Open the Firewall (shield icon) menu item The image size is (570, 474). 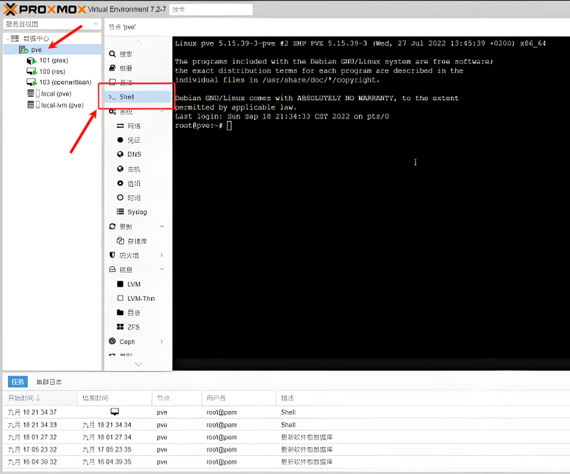tap(128, 255)
